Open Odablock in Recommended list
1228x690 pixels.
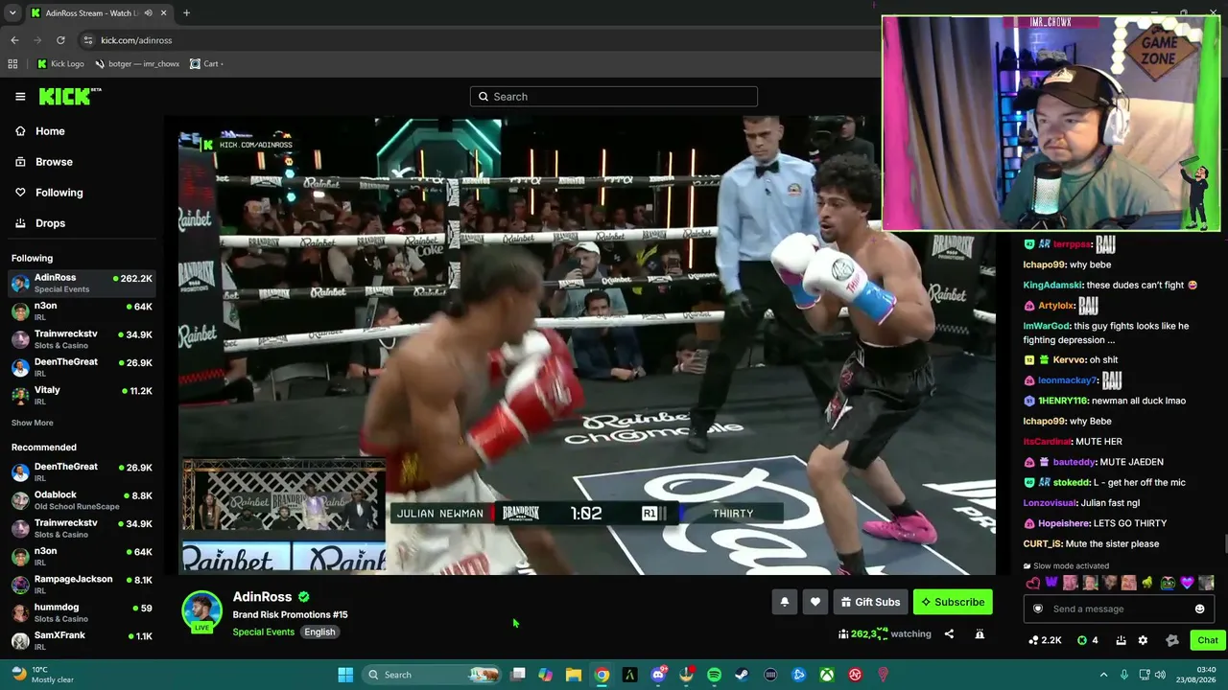(83, 500)
